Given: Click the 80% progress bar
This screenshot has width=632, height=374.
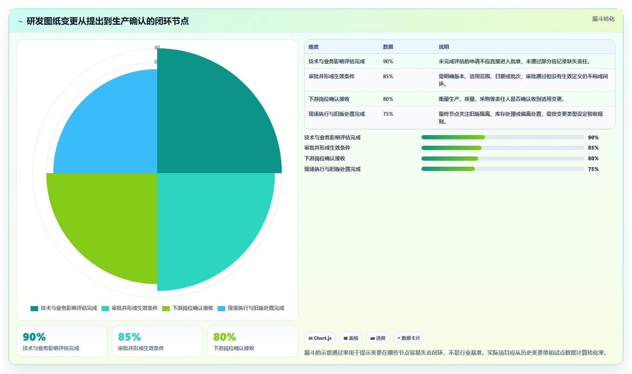Looking at the screenshot, I should [503, 159].
